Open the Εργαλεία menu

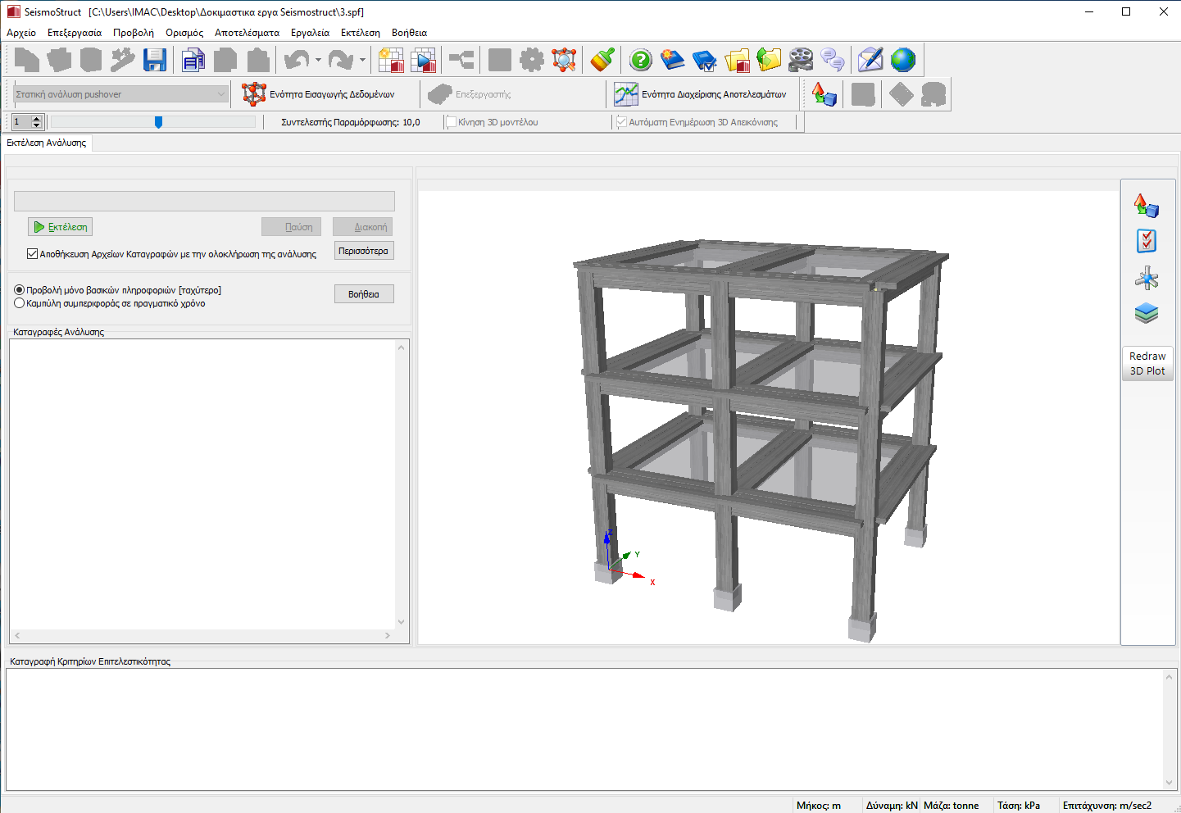(x=310, y=33)
